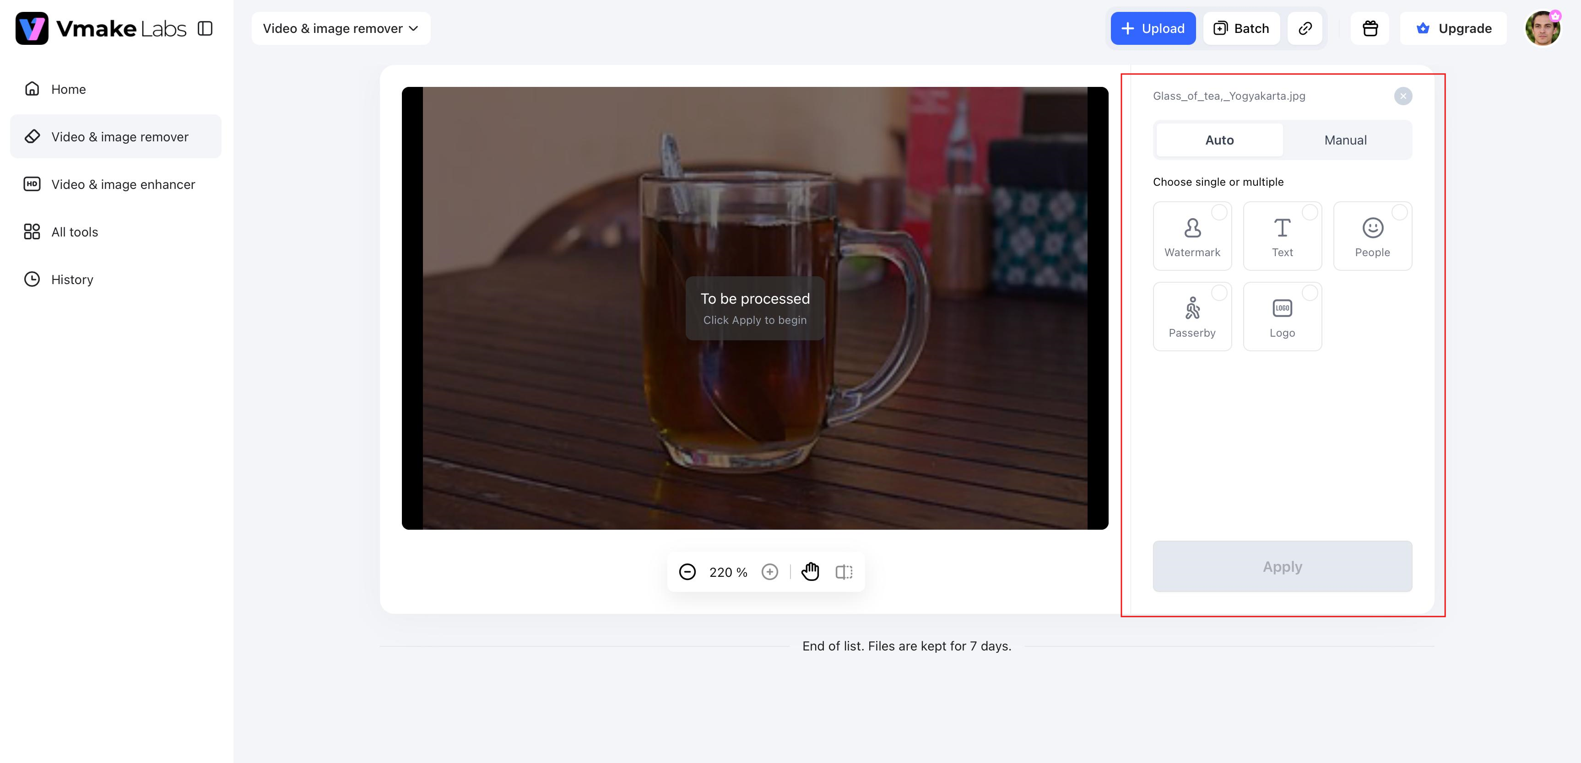Click the Apply button
This screenshot has width=1581, height=763.
point(1282,566)
